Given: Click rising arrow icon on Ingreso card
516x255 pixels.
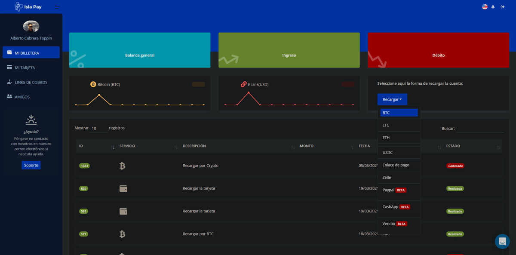Looking at the screenshot, I should [x=229, y=60].
